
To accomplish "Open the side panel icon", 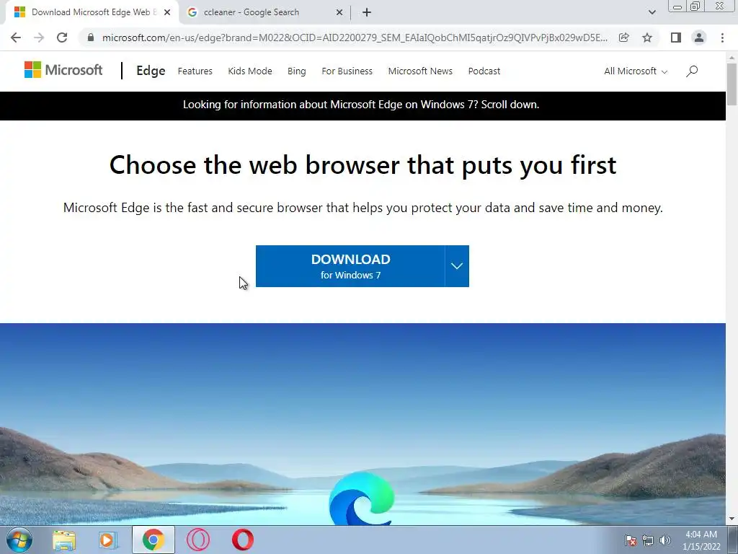I will coord(676,38).
